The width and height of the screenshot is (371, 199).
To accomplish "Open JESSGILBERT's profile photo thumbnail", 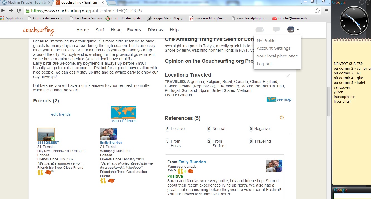I will (46, 134).
